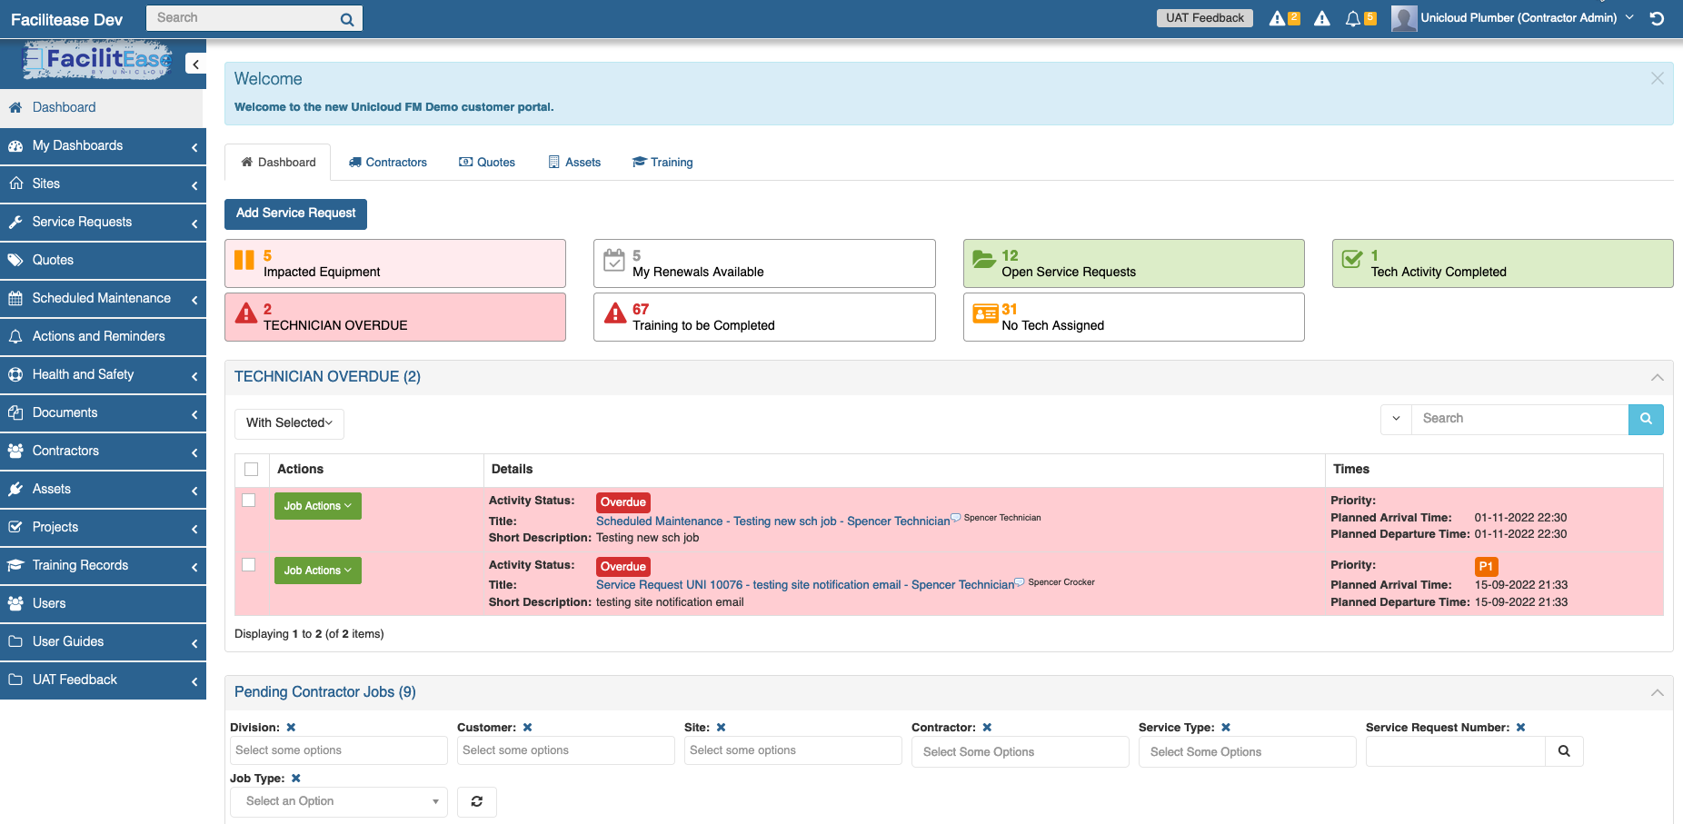
Task: Click the Tech Activity Completed tile
Action: click(x=1501, y=263)
